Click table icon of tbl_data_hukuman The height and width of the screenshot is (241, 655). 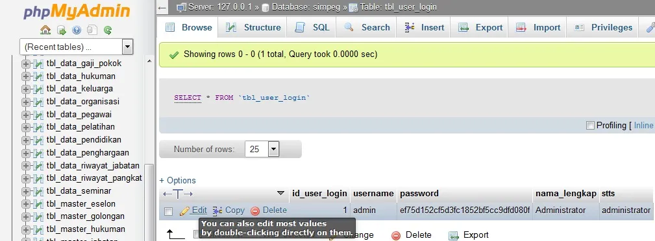pos(38,76)
